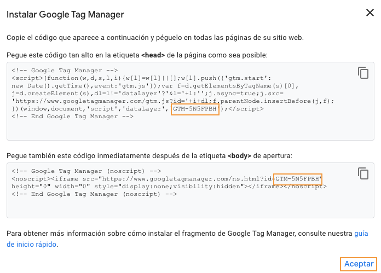Click the End Google Tag Manager (noscript) comment
This screenshot has height=273, width=381.
[x=94, y=194]
